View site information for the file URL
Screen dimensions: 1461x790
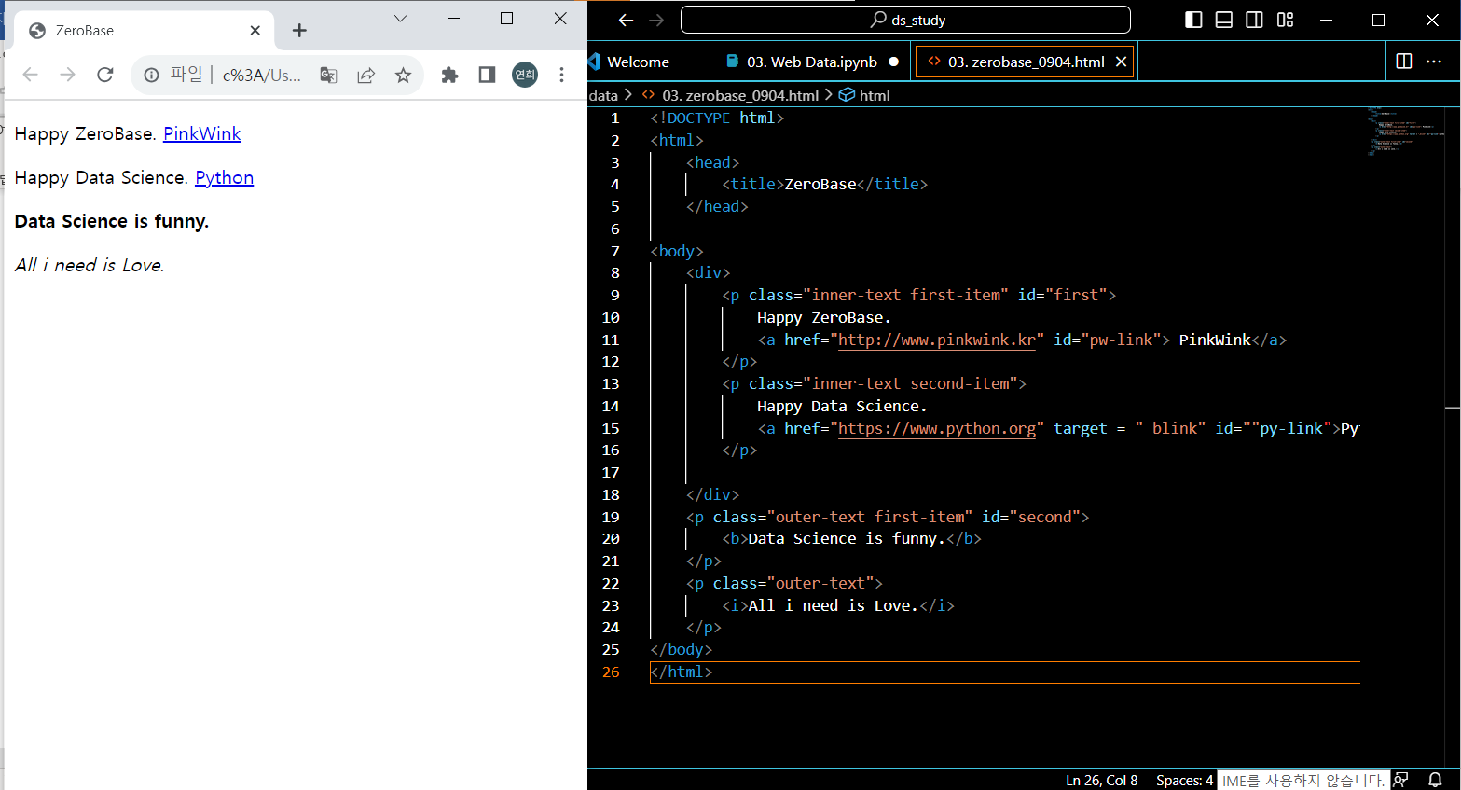[x=151, y=75]
